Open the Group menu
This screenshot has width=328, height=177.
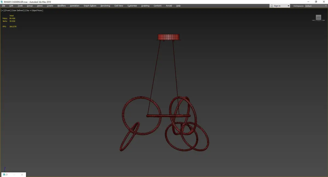(30, 6)
